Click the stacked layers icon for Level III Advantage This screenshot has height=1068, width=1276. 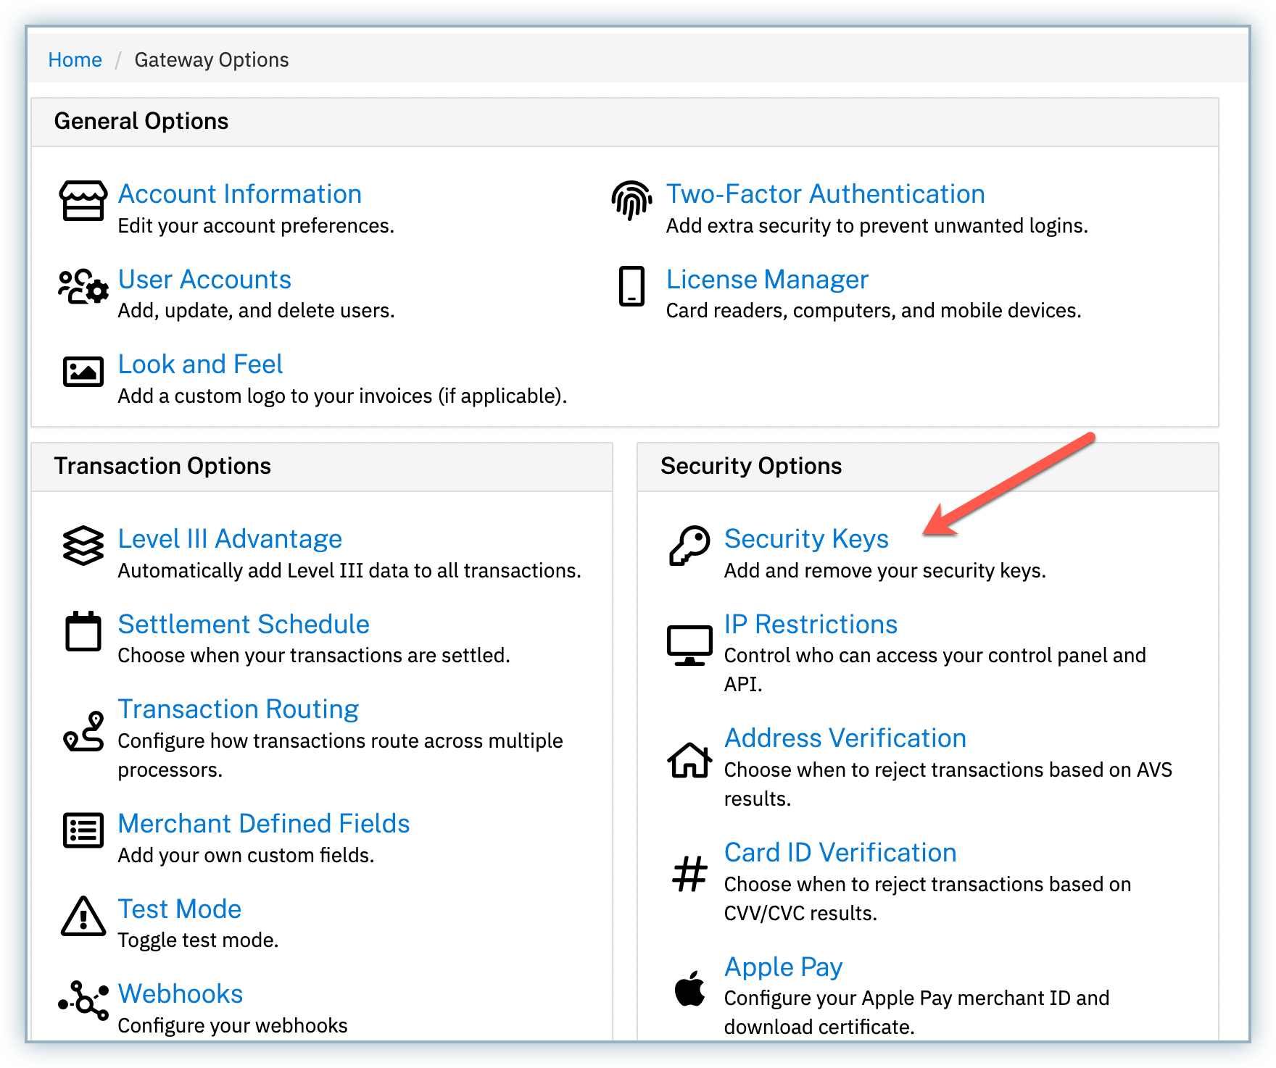click(x=83, y=546)
